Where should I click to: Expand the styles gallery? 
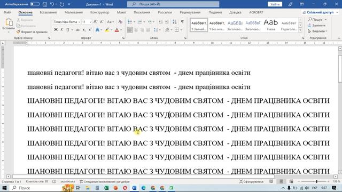(300, 30)
